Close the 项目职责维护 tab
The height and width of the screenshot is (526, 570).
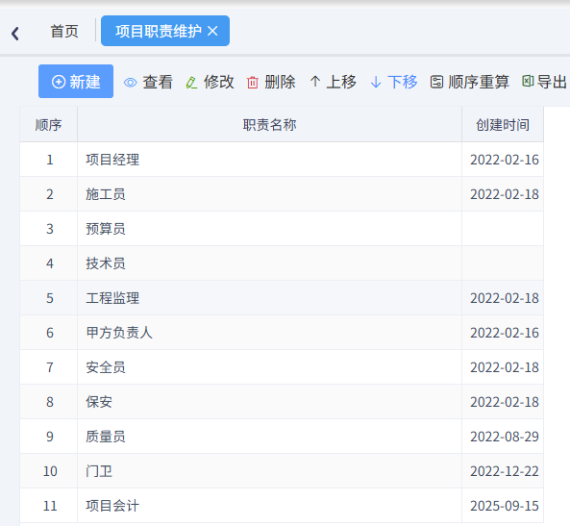(x=212, y=31)
